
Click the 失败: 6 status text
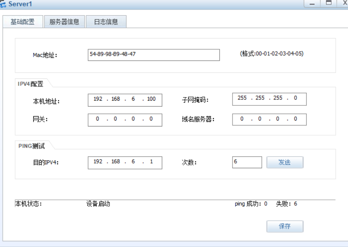[x=286, y=204]
